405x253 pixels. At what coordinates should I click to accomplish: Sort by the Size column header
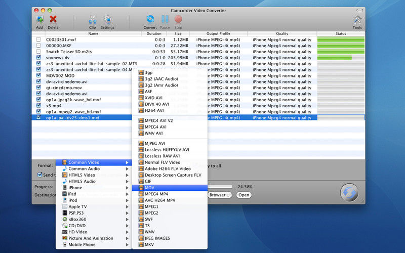(178, 33)
